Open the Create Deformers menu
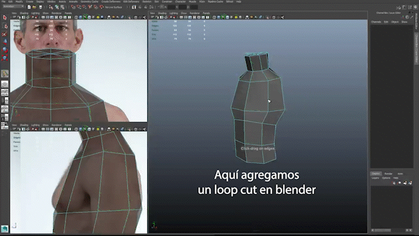 [x=111, y=1]
